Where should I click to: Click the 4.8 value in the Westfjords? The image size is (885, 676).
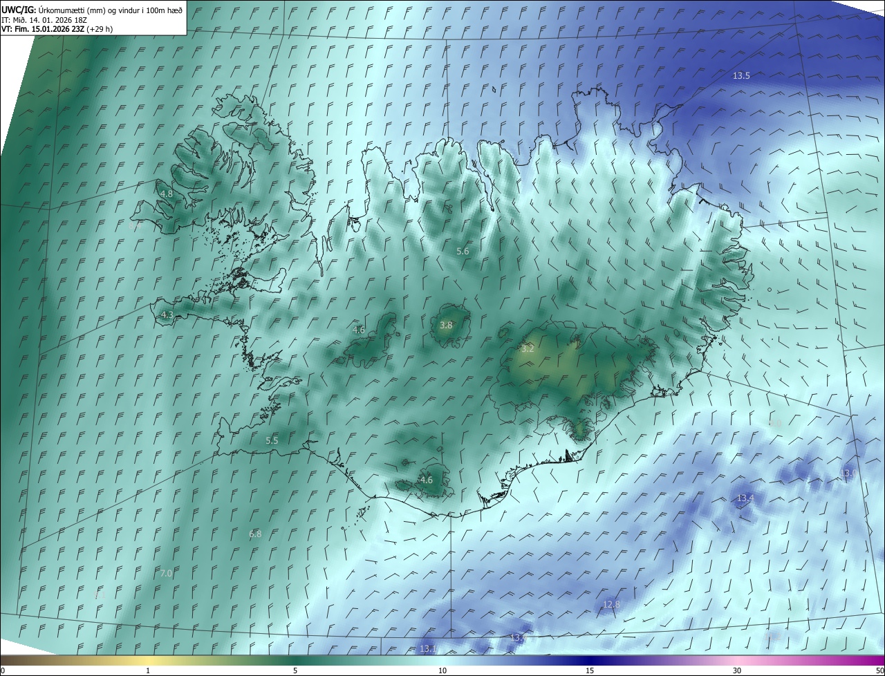166,194
